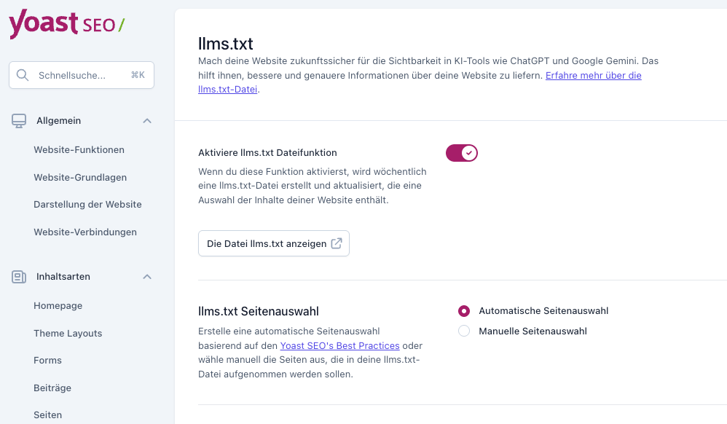The width and height of the screenshot is (727, 424).
Task: Open the Seiten content type settings
Action: [47, 415]
